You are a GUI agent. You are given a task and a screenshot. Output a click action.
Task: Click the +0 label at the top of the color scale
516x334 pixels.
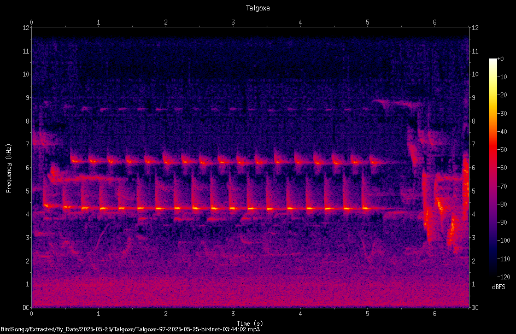pyautogui.click(x=500, y=59)
